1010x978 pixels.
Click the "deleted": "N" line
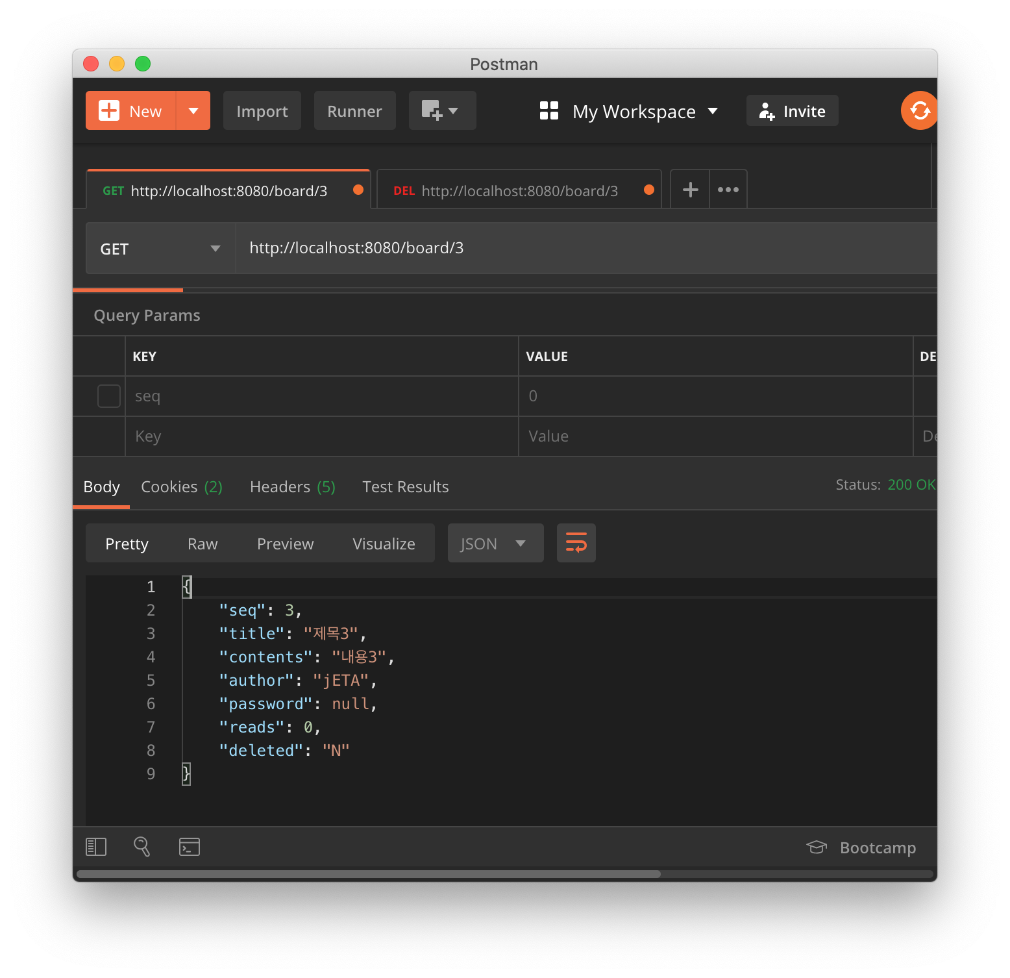click(x=284, y=751)
